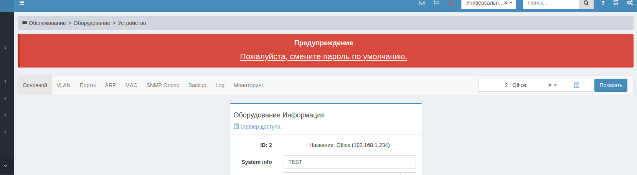
Task: Click the magnifier search button
Action: point(586,3)
